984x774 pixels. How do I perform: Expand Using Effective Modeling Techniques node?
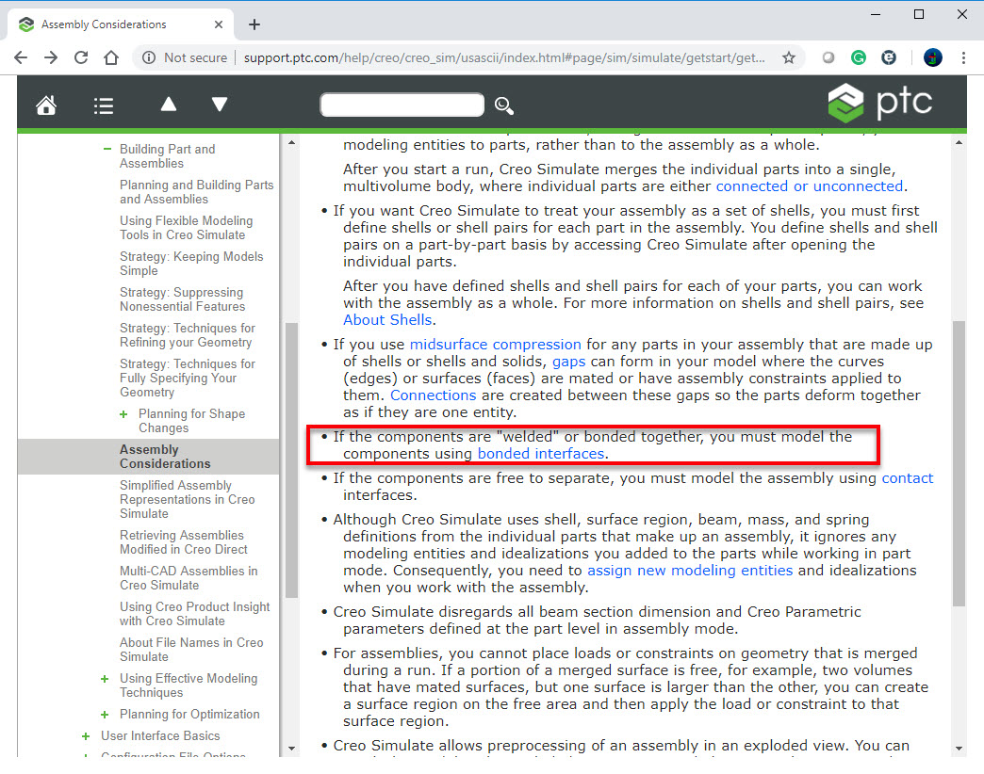pyautogui.click(x=105, y=679)
